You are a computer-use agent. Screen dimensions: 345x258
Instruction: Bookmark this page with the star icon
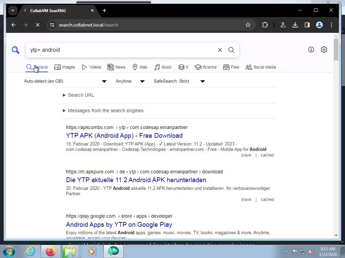(248, 25)
